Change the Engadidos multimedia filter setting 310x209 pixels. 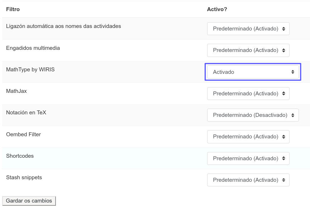[x=248, y=50]
